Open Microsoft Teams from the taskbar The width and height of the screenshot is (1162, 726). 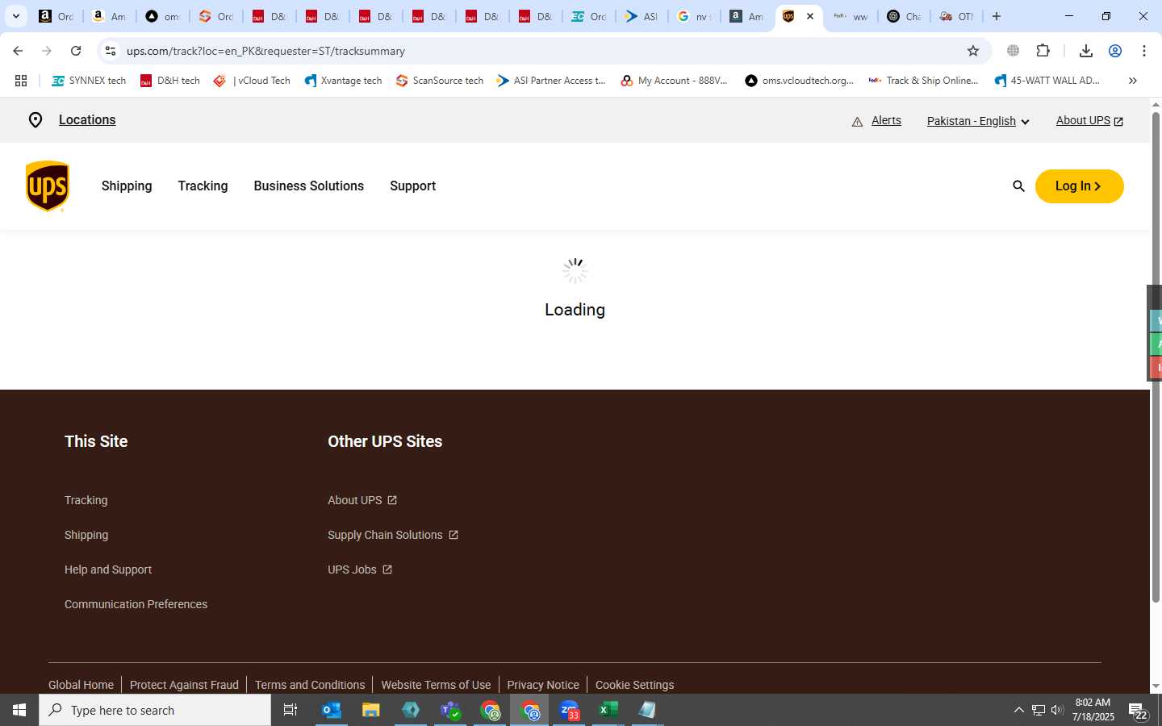pos(450,710)
